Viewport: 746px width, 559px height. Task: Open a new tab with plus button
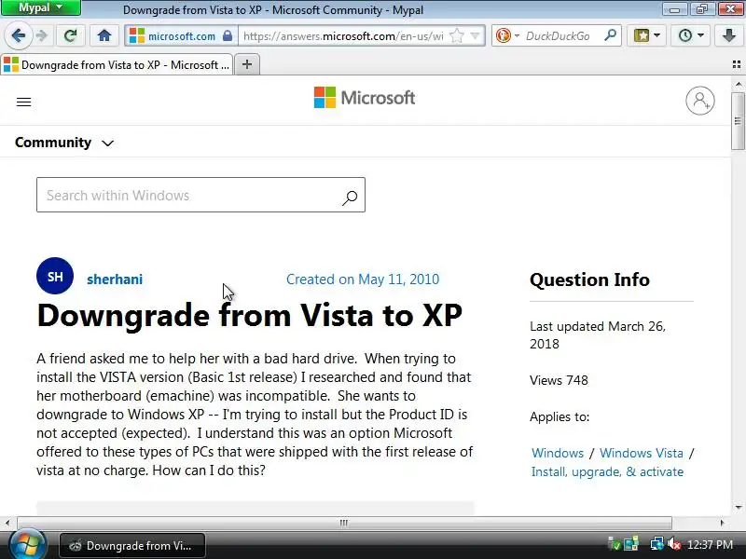tap(246, 64)
